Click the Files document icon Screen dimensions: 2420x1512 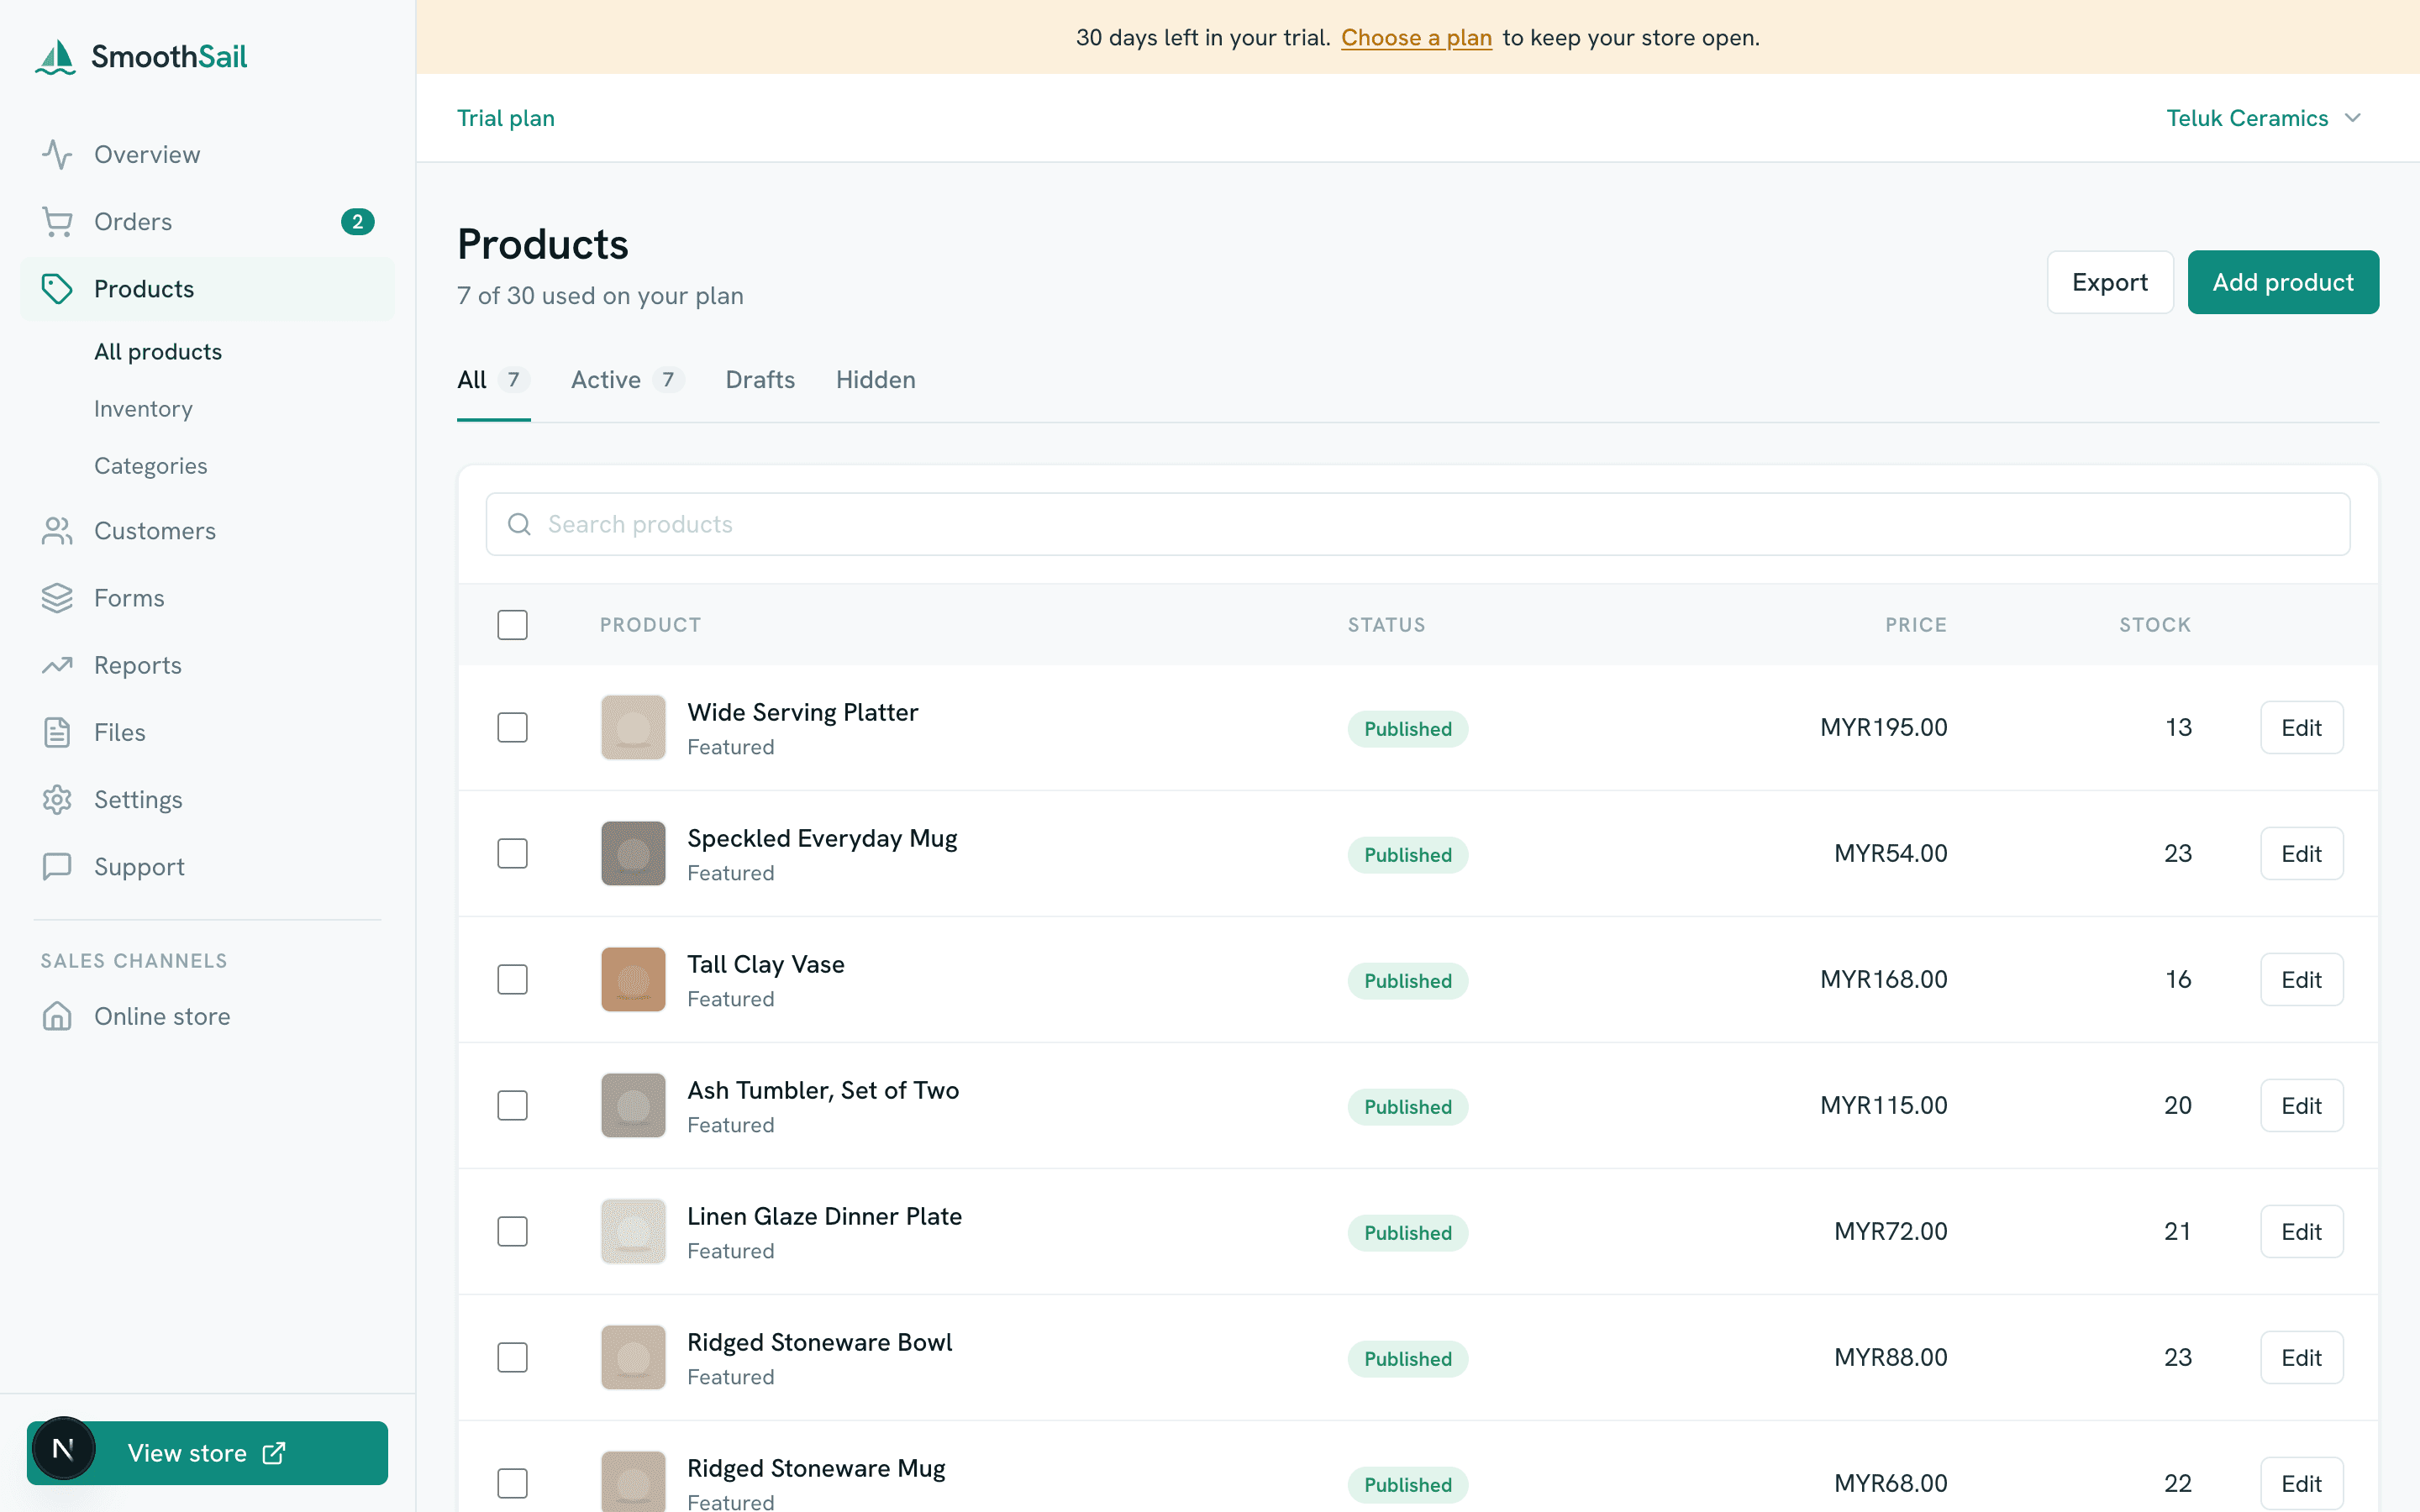point(57,732)
